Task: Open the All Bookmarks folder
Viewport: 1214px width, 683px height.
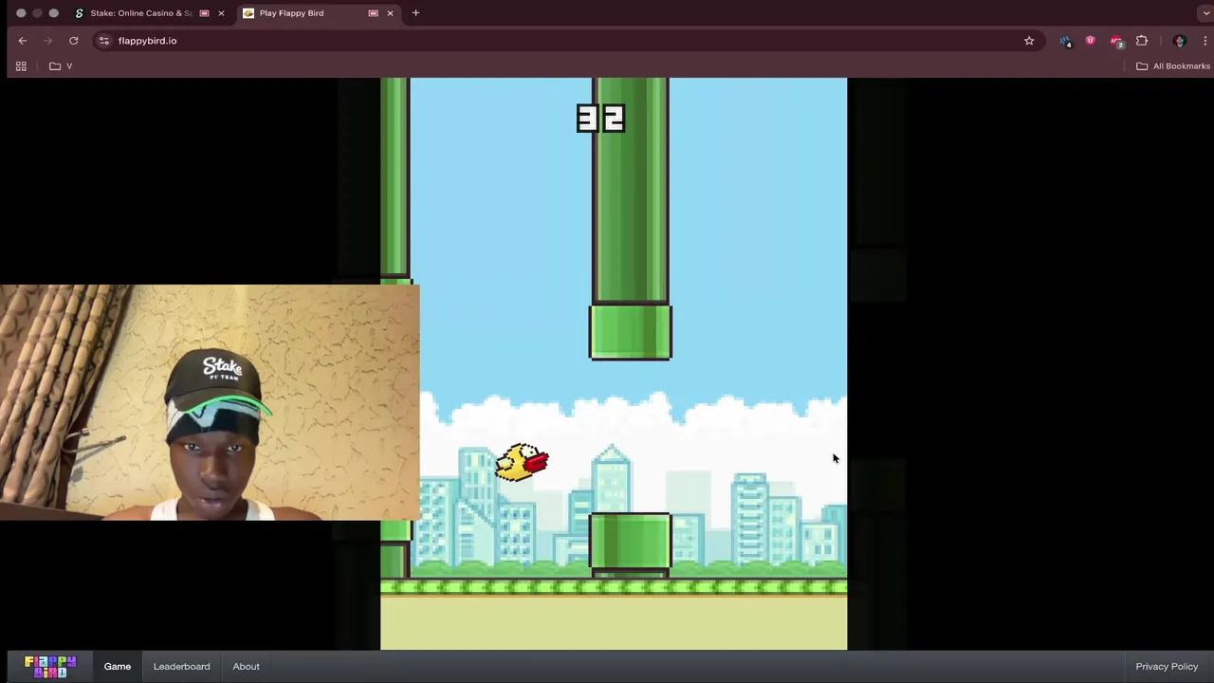Action: (1173, 66)
